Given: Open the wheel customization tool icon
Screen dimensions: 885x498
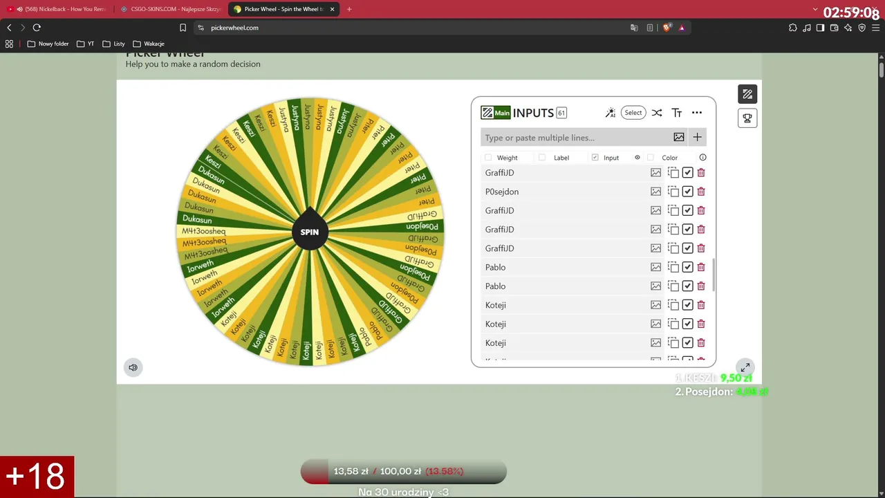Looking at the screenshot, I should (747, 94).
